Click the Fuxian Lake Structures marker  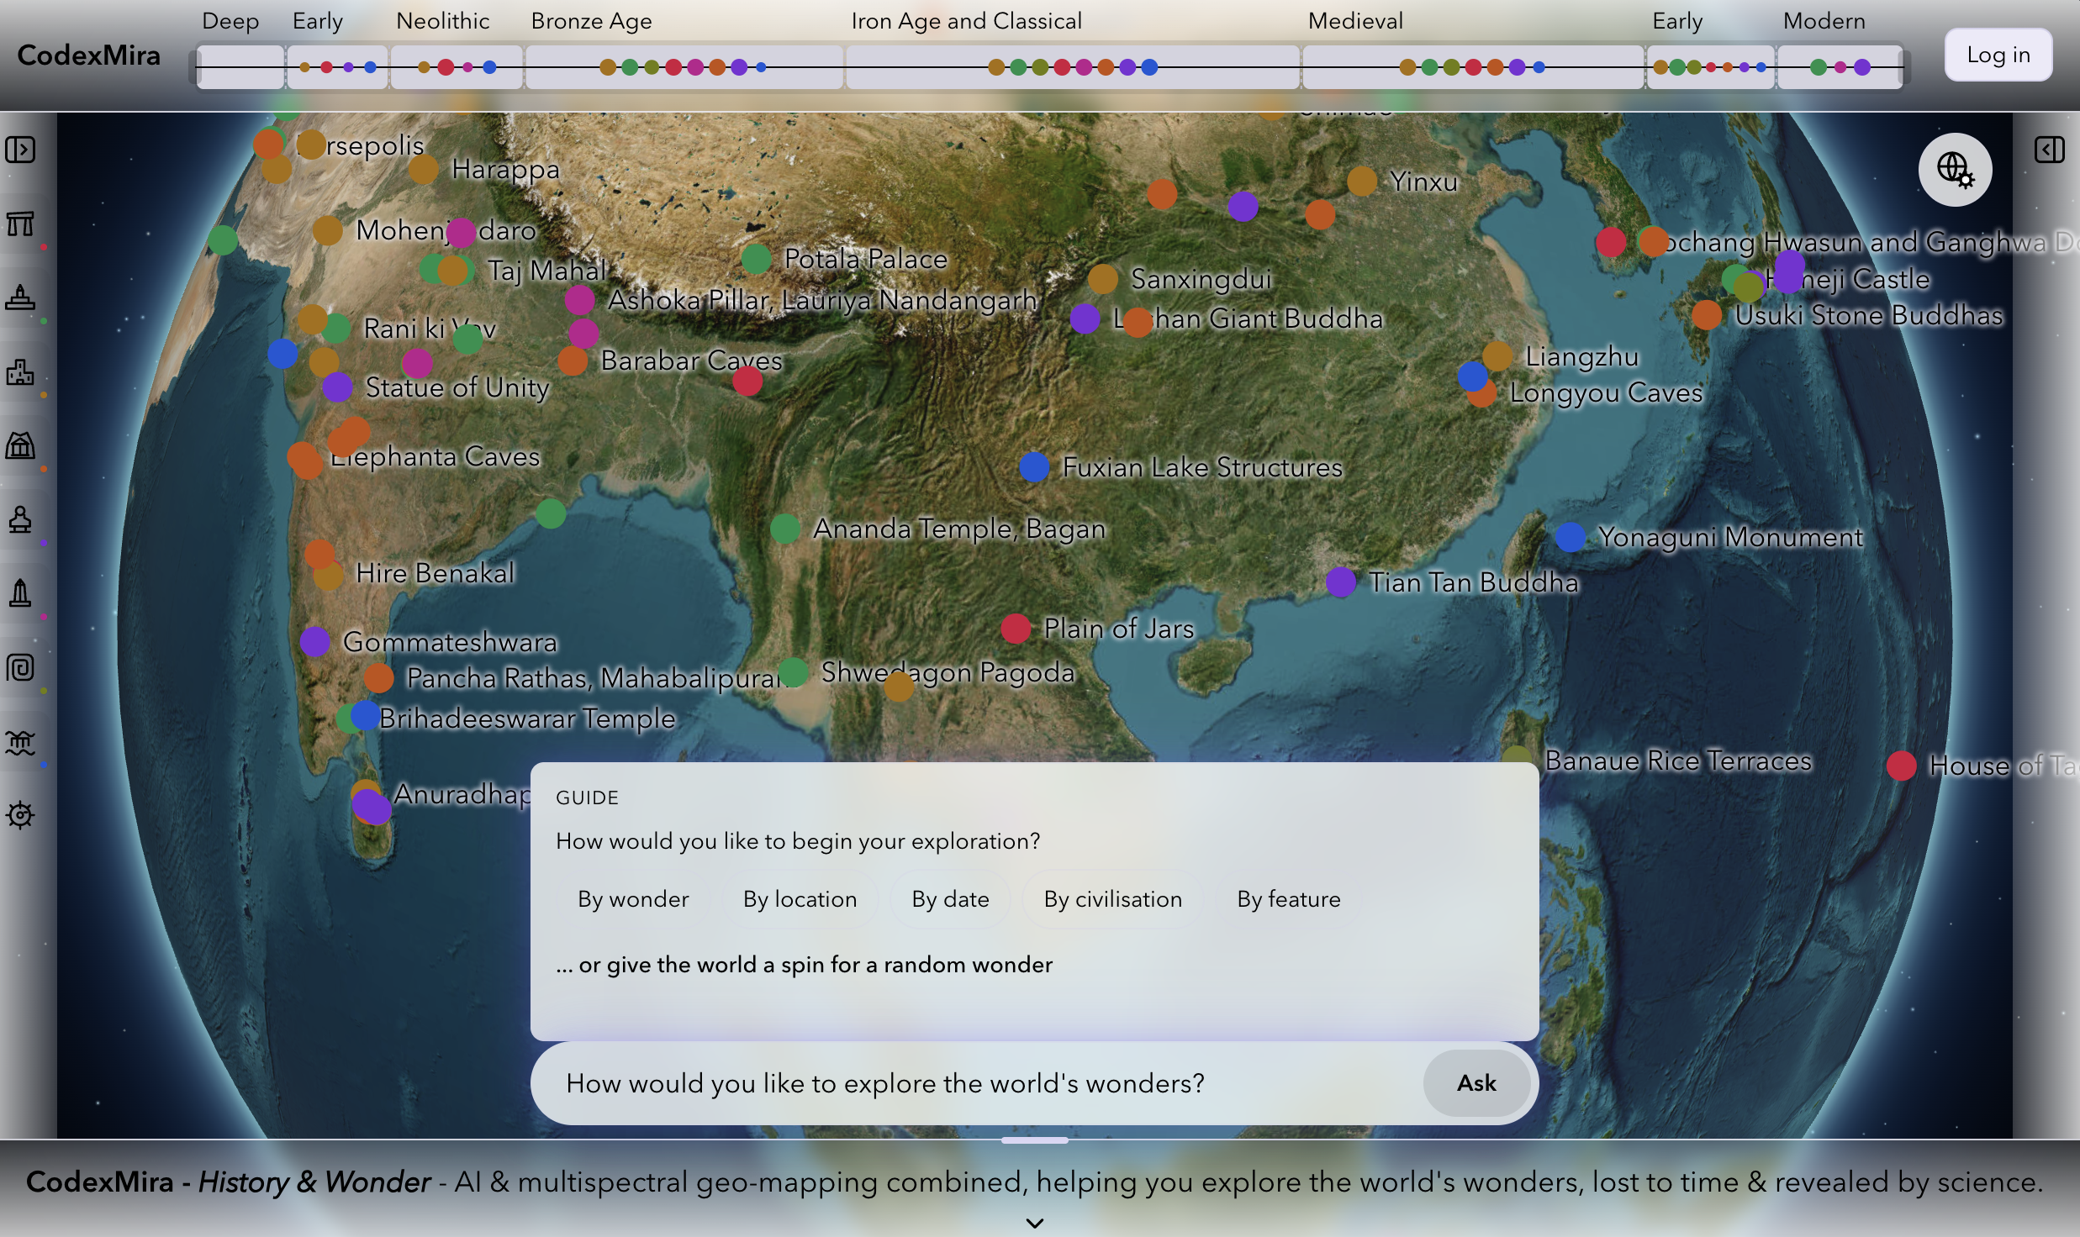pyautogui.click(x=1034, y=466)
